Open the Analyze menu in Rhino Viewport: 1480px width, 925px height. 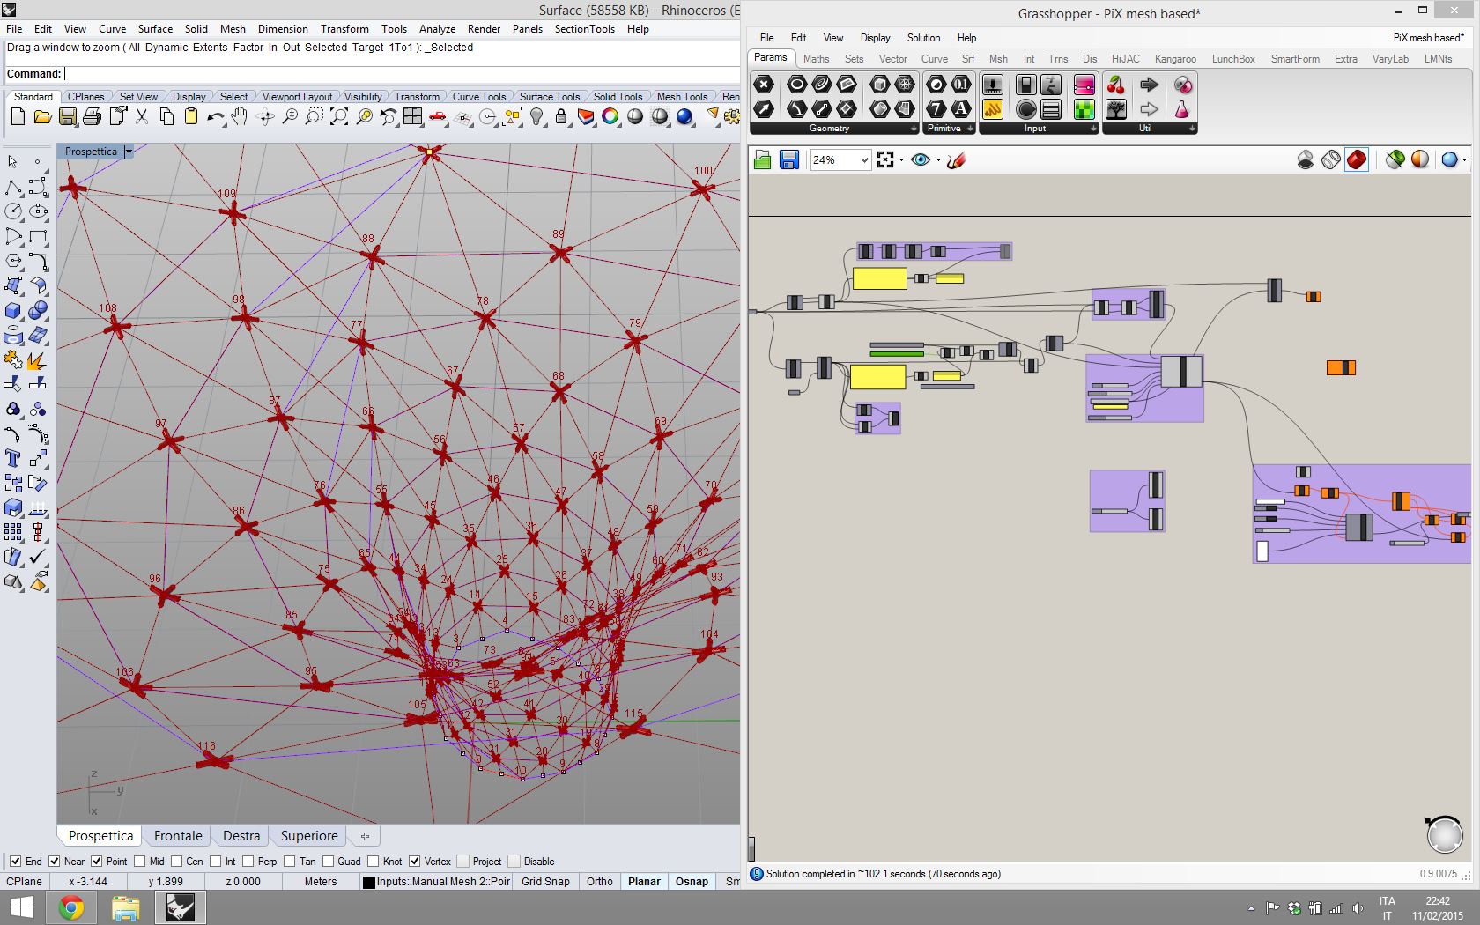(437, 29)
